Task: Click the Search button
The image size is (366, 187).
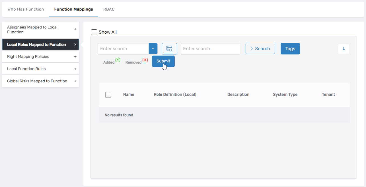Action: click(x=260, y=49)
